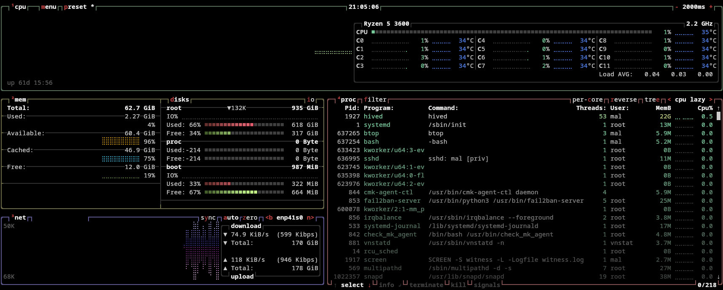This screenshot has width=723, height=290.
Task: Click left arrow for previous sort column
Action: (x=669, y=100)
